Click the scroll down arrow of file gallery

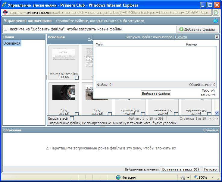tap(217, 113)
